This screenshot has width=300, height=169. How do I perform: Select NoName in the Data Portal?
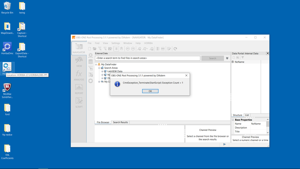click(x=239, y=62)
